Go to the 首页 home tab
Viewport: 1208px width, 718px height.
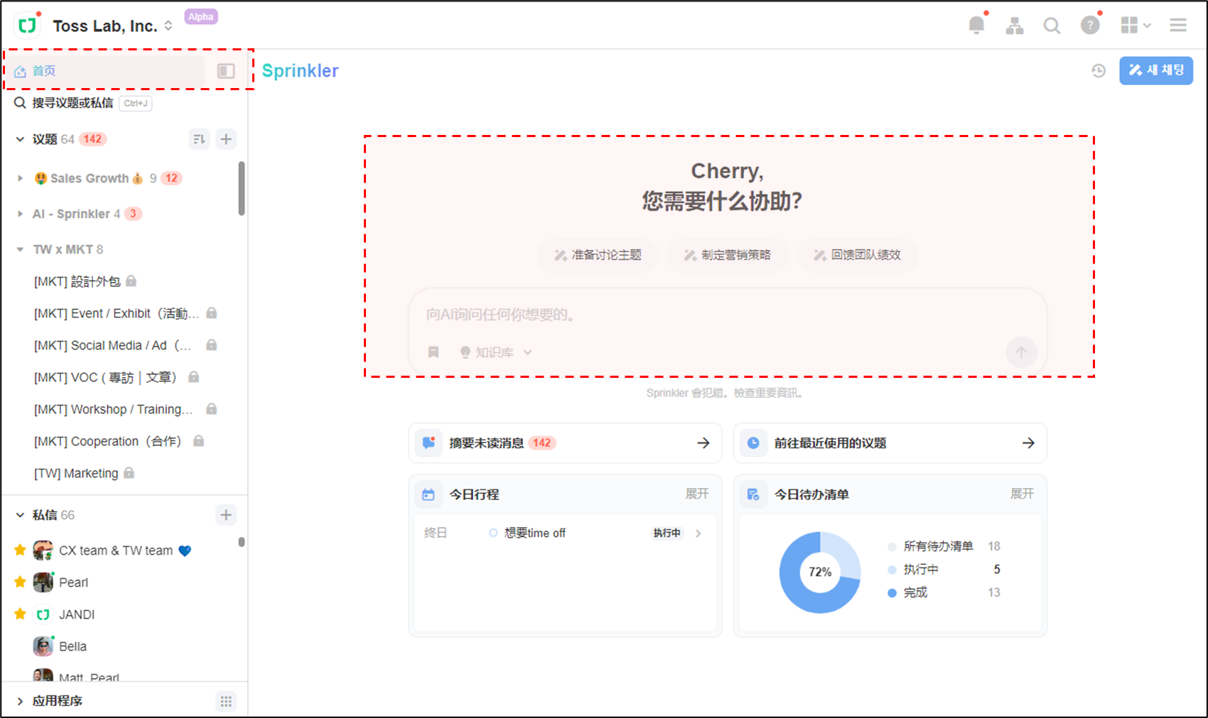pos(107,71)
